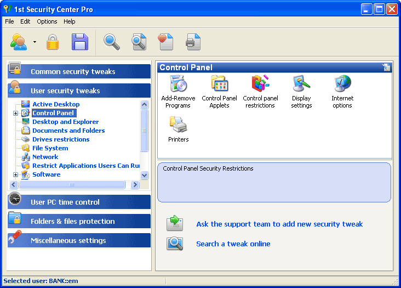401x288 pixels.
Task: Click Desktop and Explorer tree icon
Action: click(26, 122)
